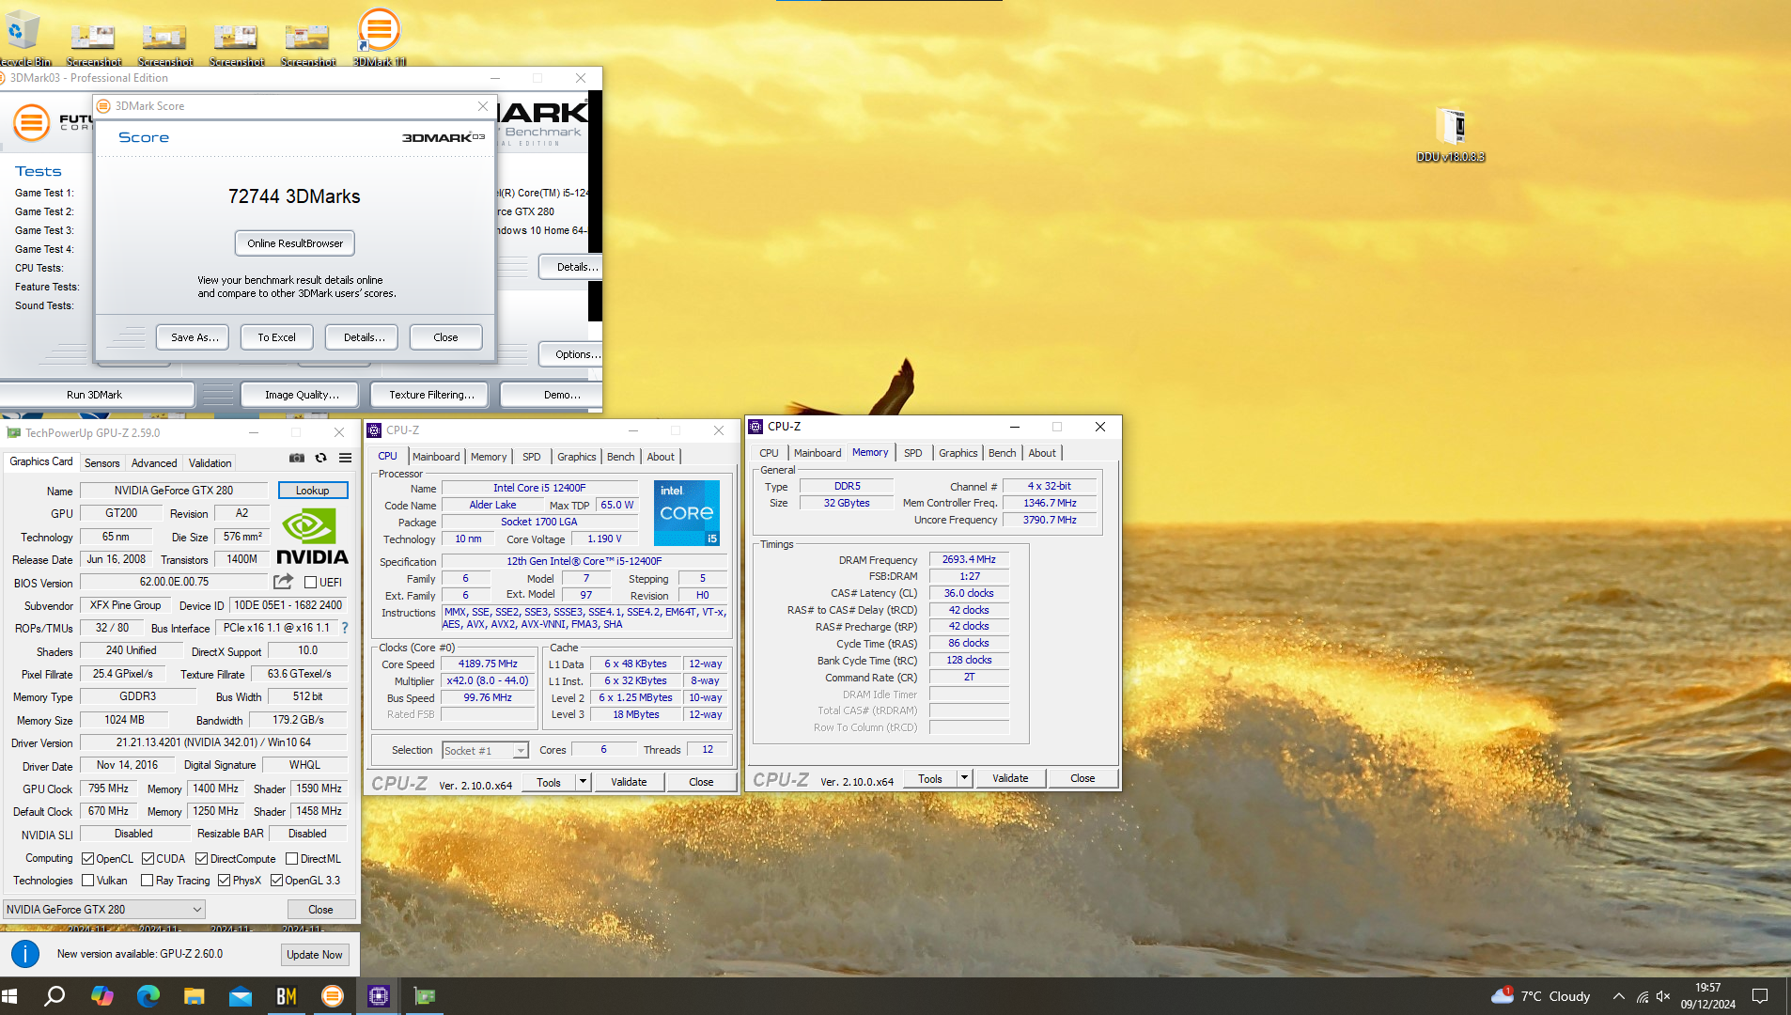Open the Recycle Bin desktop icon

coord(23,36)
